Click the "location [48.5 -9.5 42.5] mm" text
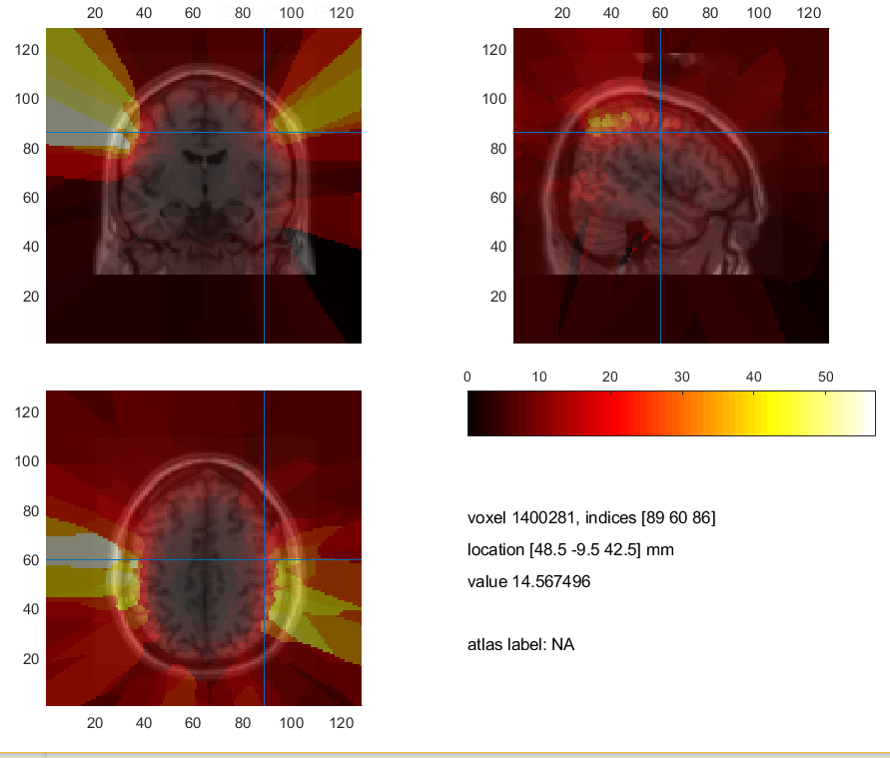 tap(577, 550)
